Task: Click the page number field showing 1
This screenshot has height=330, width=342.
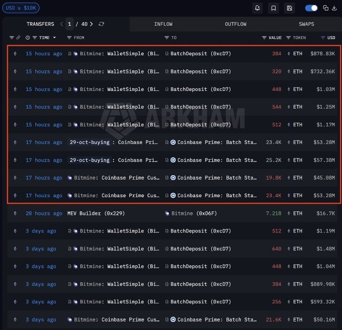Action: tap(70, 24)
